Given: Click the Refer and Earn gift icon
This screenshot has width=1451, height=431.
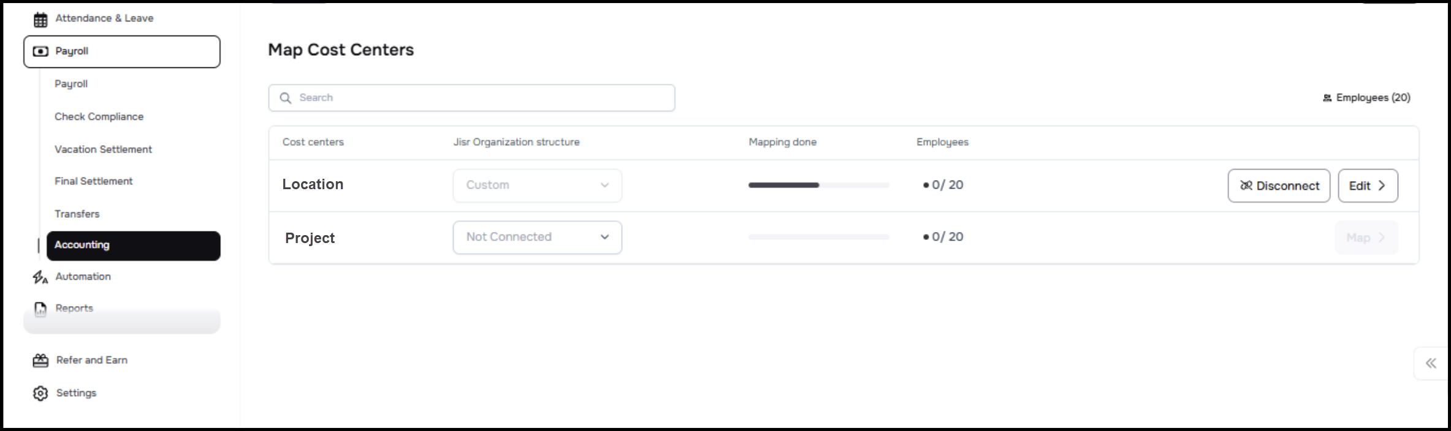Looking at the screenshot, I should [x=40, y=361].
